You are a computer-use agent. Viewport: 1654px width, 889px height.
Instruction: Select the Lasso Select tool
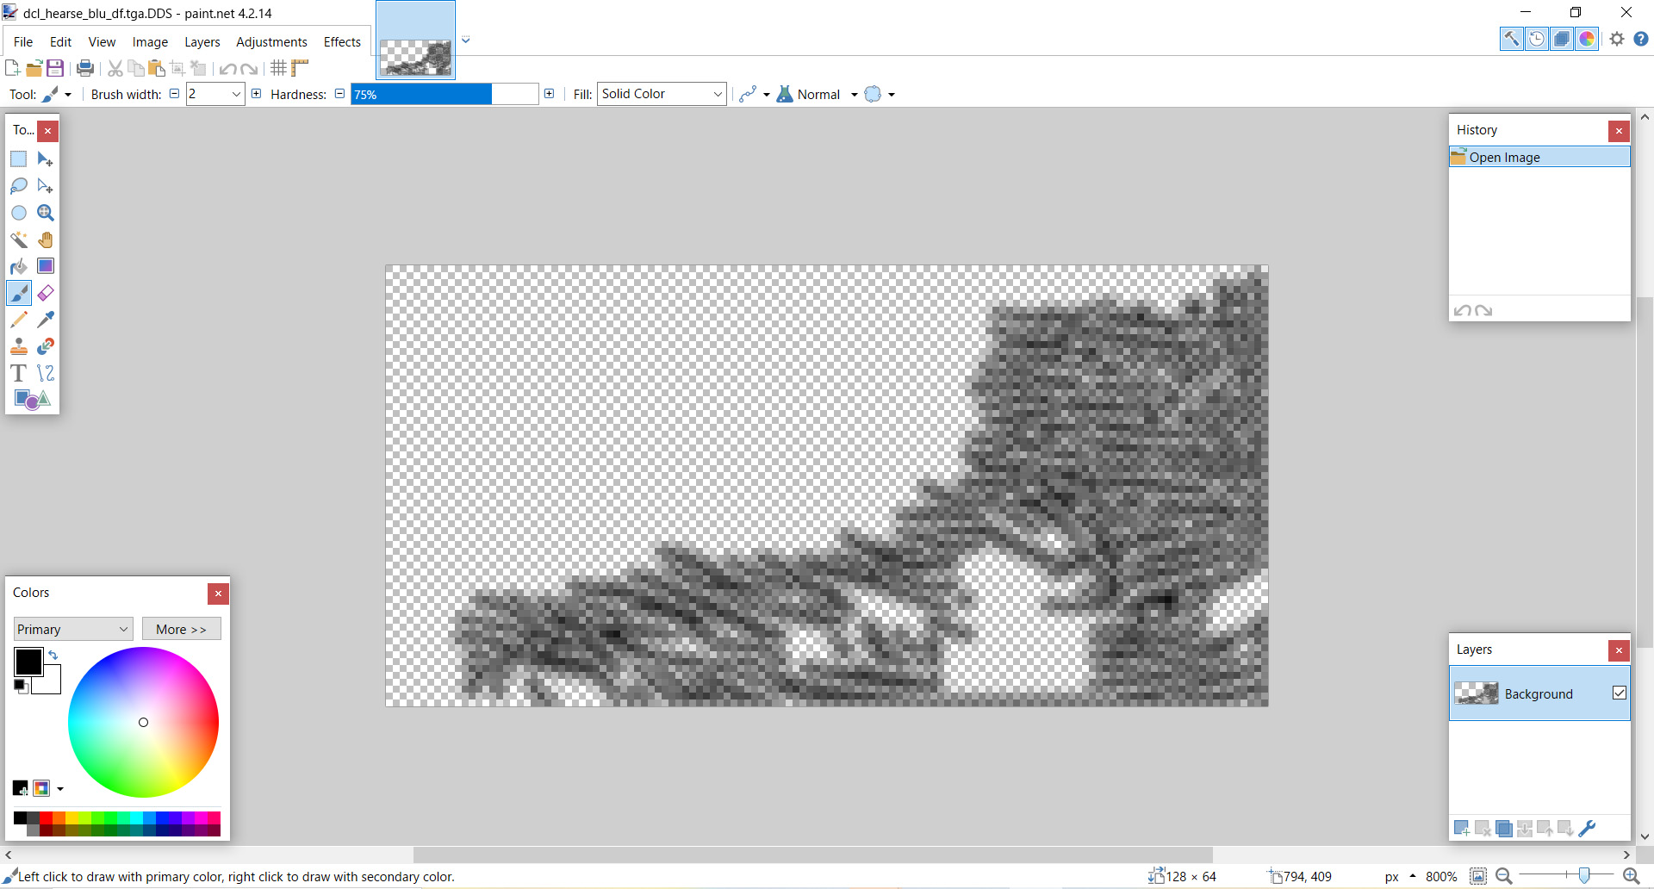(x=19, y=186)
